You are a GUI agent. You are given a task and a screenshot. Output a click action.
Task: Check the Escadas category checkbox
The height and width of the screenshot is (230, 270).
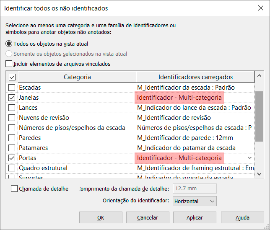[12, 88]
